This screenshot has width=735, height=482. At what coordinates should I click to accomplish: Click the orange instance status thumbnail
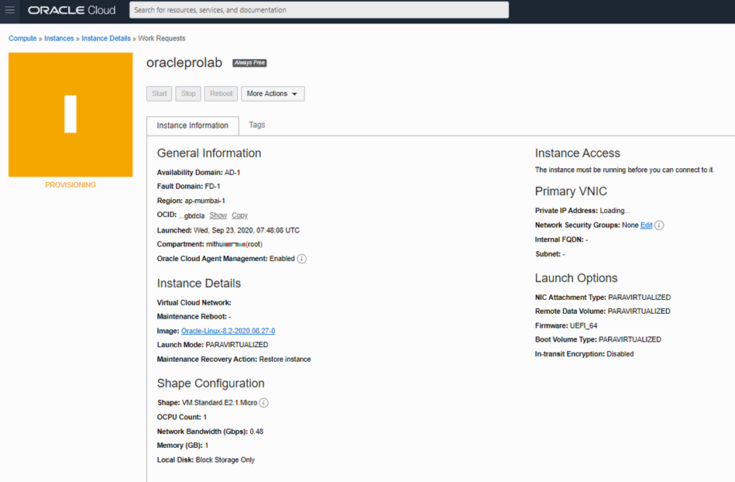pyautogui.click(x=70, y=115)
